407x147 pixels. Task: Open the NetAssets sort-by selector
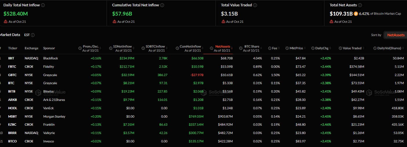tap(395, 35)
